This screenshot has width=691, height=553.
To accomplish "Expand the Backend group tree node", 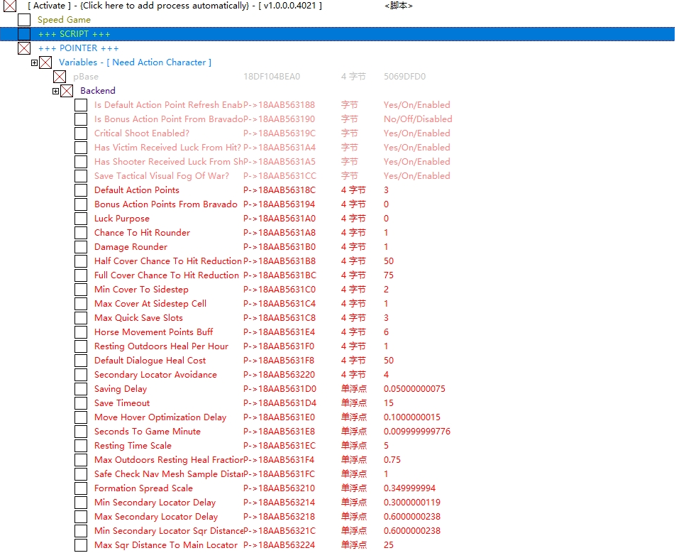I will tap(56, 91).
